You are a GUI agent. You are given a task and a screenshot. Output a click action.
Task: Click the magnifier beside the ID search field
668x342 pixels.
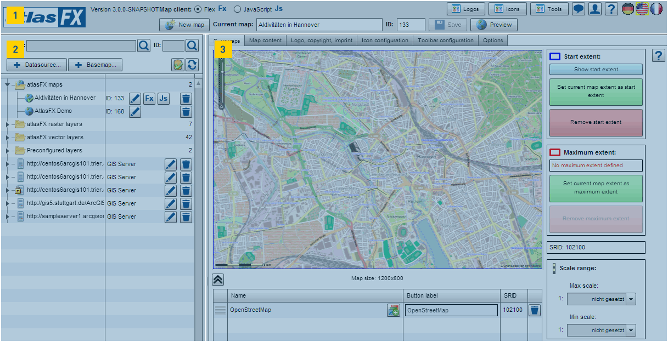click(x=192, y=45)
